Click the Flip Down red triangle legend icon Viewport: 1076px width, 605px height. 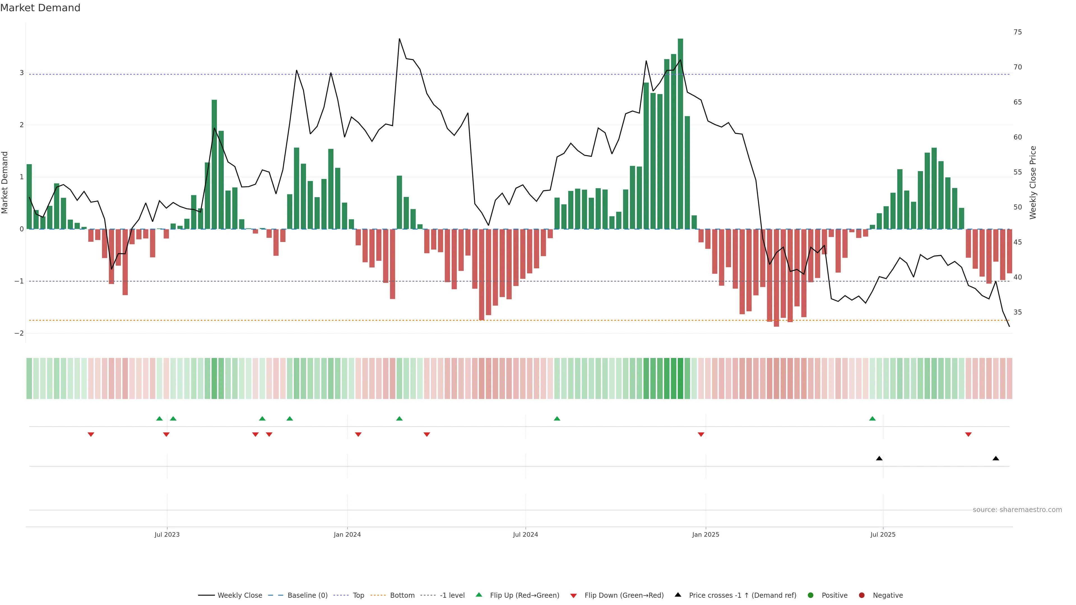(x=574, y=595)
